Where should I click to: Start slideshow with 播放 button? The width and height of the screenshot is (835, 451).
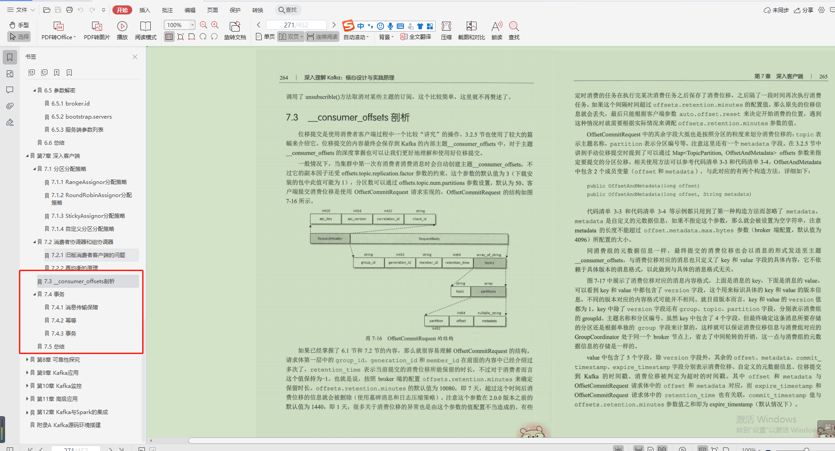coord(122,31)
